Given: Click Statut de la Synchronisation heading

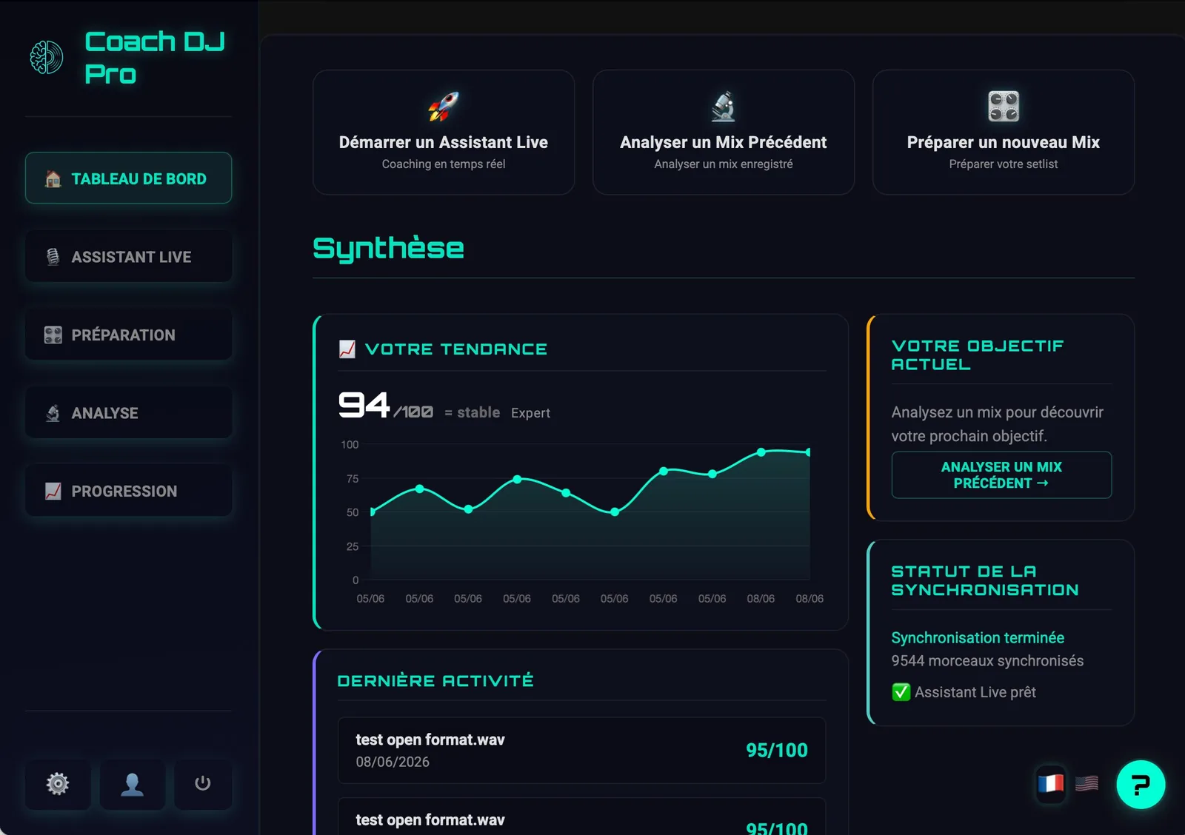Looking at the screenshot, I should pos(985,581).
